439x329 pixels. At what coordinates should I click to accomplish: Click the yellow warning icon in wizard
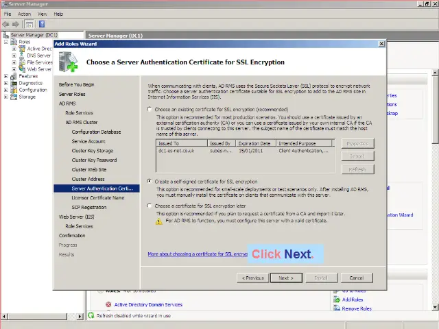(x=158, y=221)
